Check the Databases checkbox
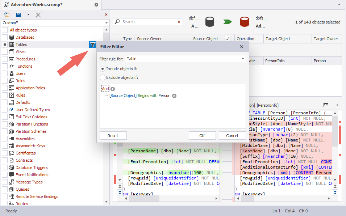The image size is (346, 216). click(5, 37)
